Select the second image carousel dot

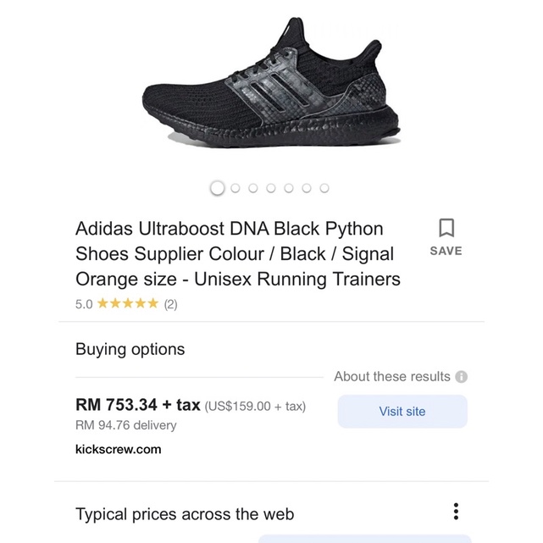tap(235, 188)
